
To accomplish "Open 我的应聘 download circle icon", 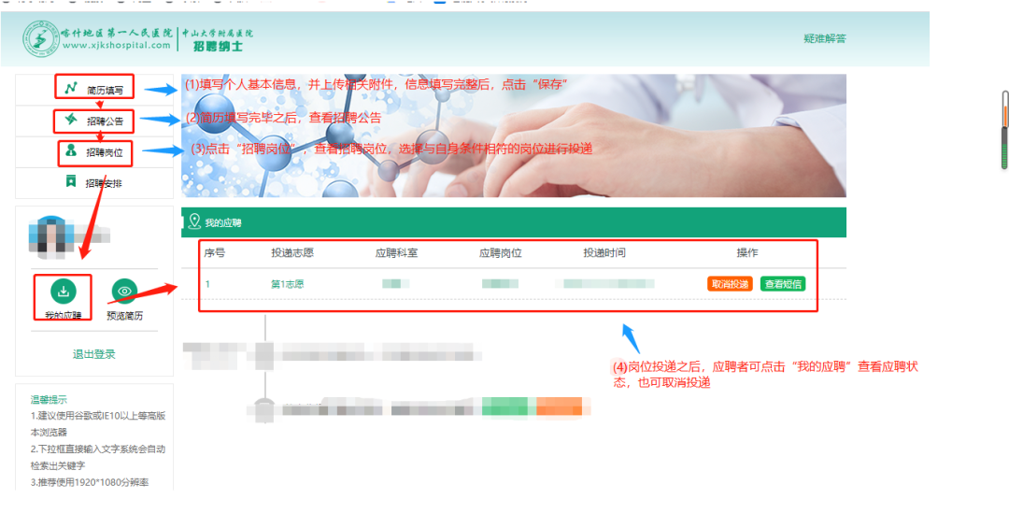I will pyautogui.click(x=64, y=291).
